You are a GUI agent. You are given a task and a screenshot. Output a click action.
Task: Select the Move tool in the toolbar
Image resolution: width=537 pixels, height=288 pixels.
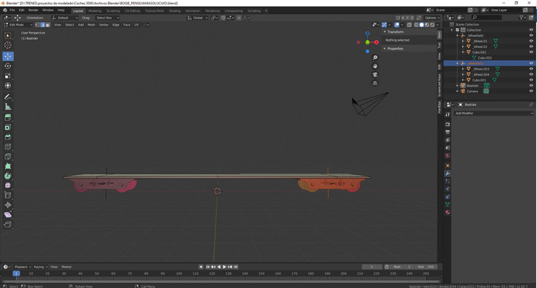pyautogui.click(x=8, y=56)
